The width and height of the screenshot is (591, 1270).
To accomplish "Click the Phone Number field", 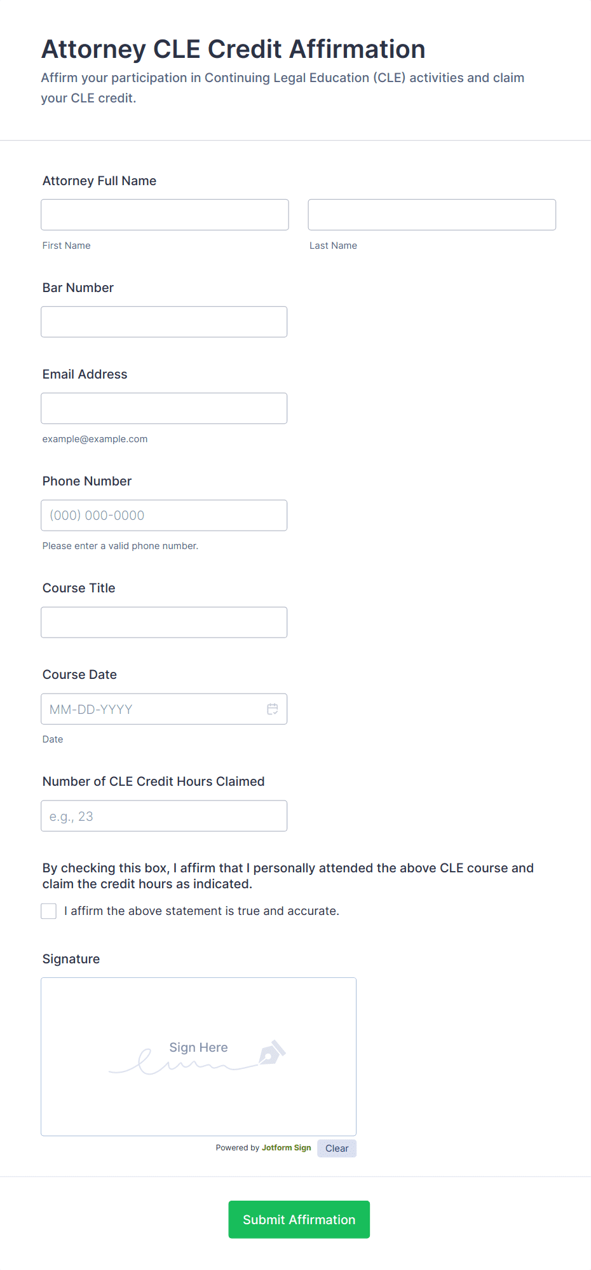I will click(164, 515).
